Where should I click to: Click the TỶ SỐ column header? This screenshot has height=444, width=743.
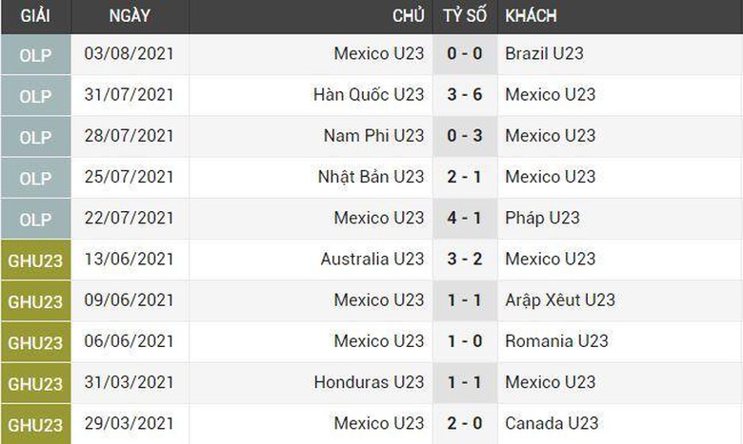click(465, 16)
